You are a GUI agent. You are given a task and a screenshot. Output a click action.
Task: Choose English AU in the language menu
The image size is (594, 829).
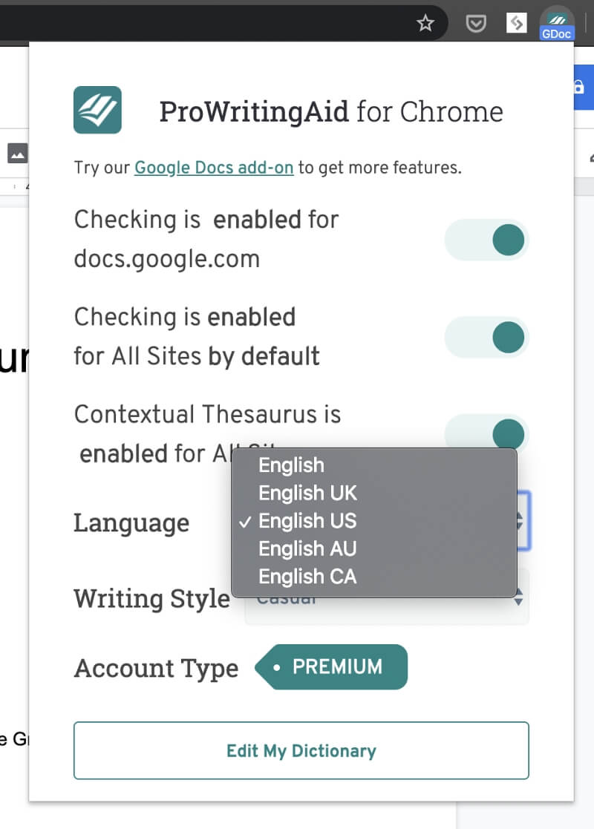pyautogui.click(x=307, y=548)
